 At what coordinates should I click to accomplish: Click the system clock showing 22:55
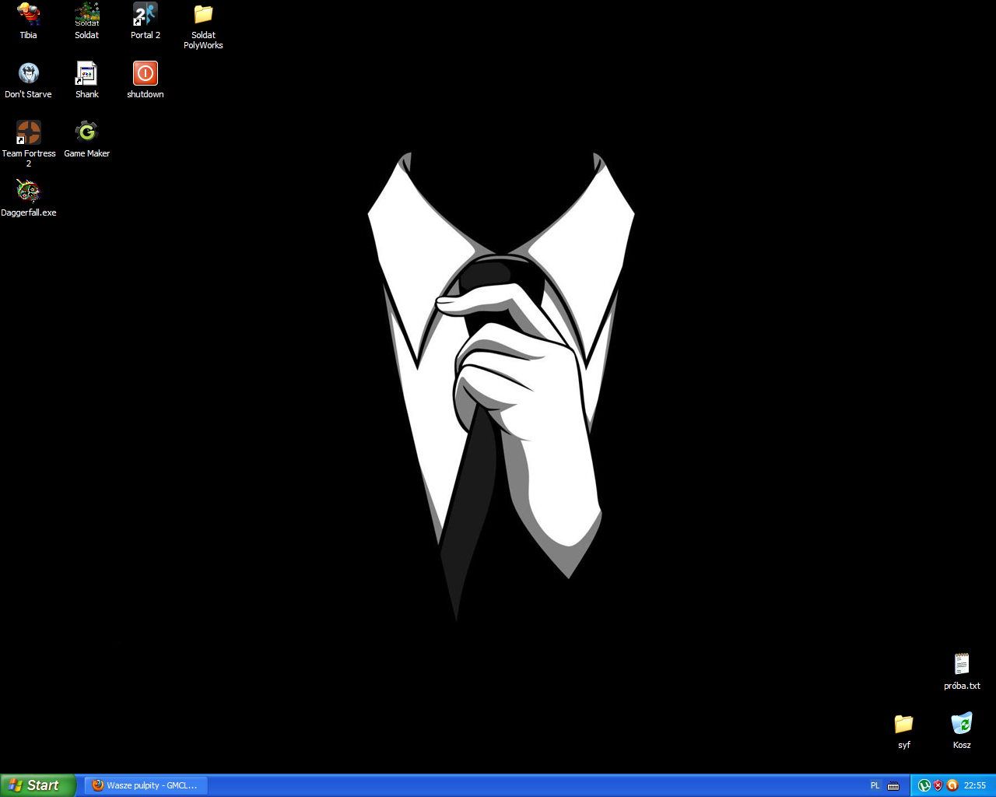pos(975,785)
